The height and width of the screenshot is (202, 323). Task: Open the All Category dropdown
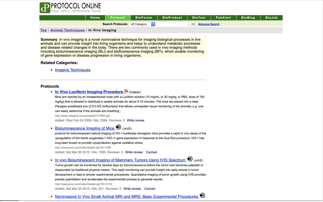[x=142, y=24]
